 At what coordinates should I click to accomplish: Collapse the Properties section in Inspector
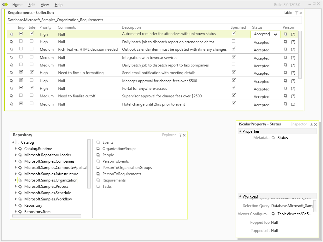point(240,131)
